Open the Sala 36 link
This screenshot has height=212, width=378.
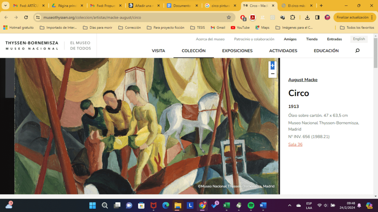click(x=295, y=144)
